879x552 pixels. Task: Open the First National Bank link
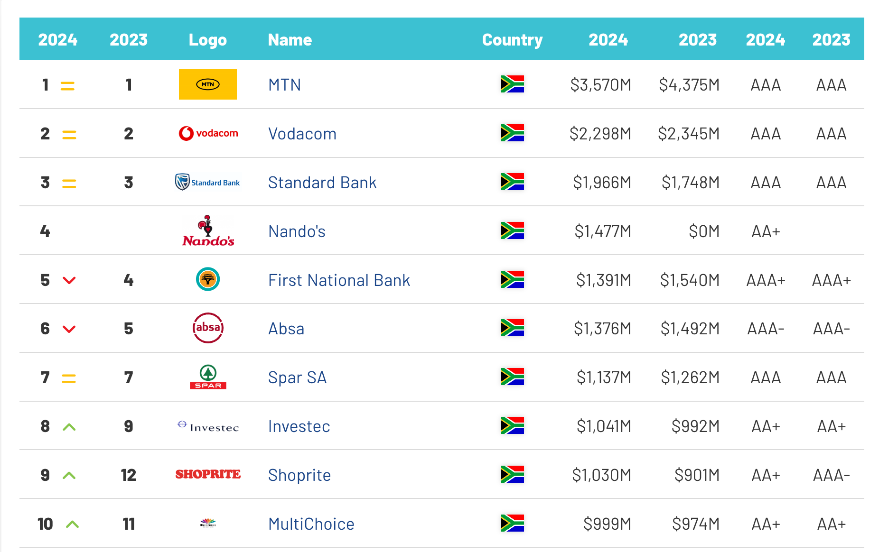[x=339, y=280]
